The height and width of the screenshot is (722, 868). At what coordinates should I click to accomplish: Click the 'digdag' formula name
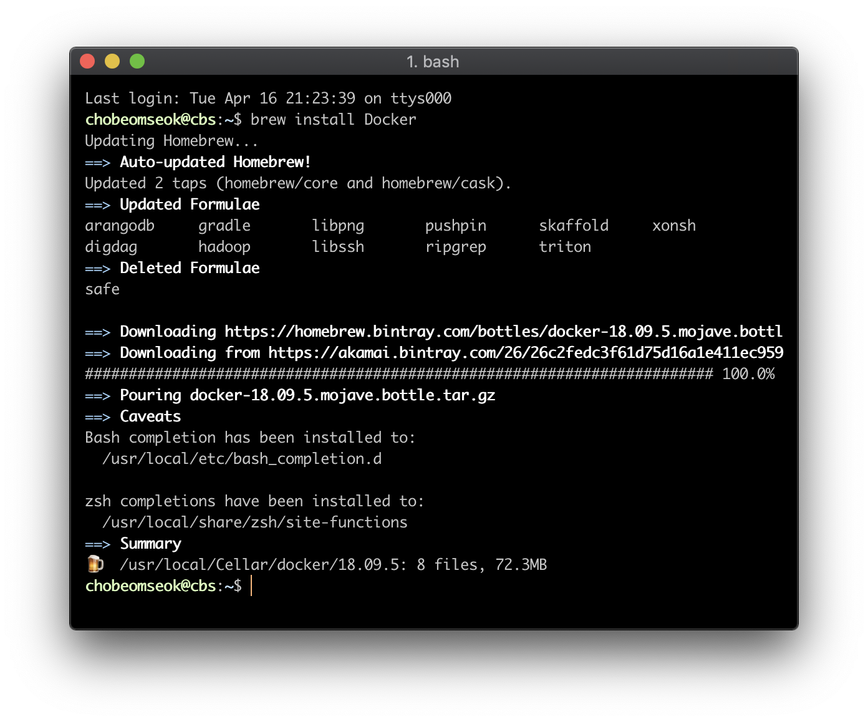point(111,247)
